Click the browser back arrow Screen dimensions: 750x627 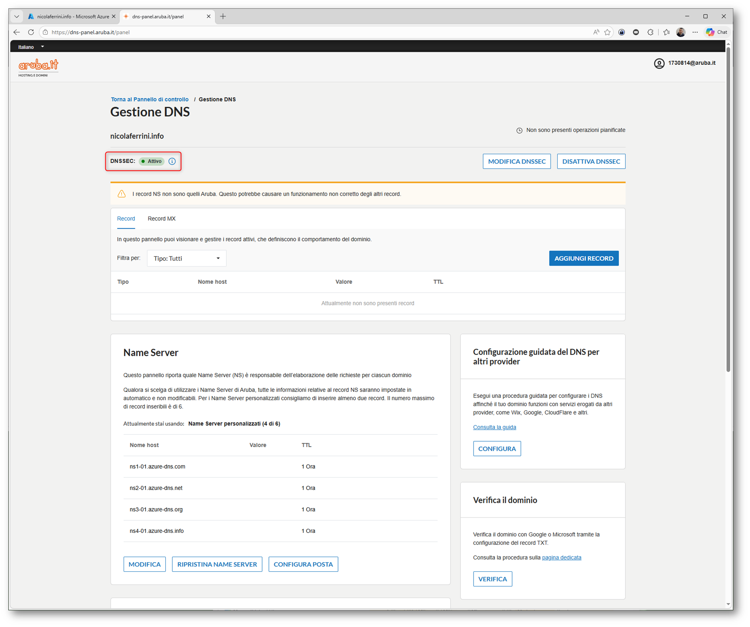[17, 32]
